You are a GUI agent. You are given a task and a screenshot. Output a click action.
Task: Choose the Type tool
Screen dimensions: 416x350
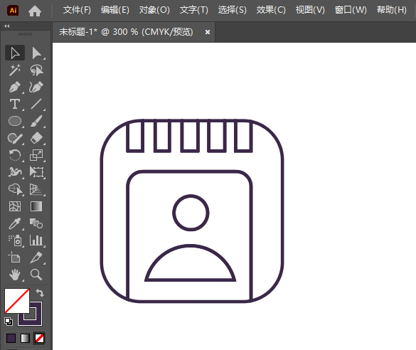coord(15,104)
